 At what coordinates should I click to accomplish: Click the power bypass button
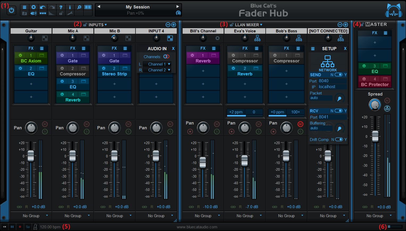coord(11,10)
